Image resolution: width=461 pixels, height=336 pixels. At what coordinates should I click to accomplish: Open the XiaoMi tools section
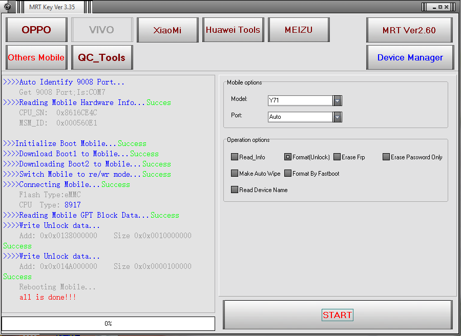coord(167,30)
